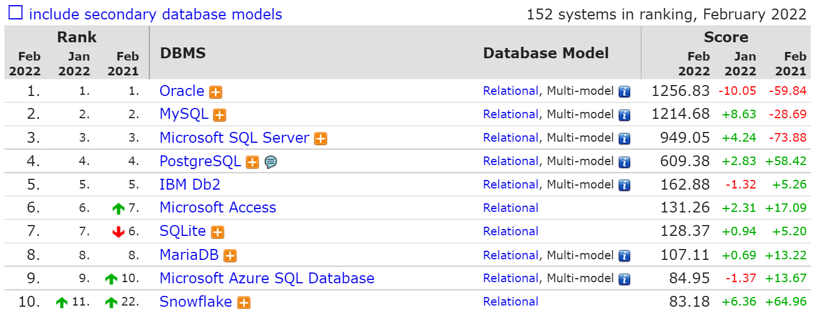Click include secondary database models label
The height and width of the screenshot is (309, 814).
tap(155, 14)
